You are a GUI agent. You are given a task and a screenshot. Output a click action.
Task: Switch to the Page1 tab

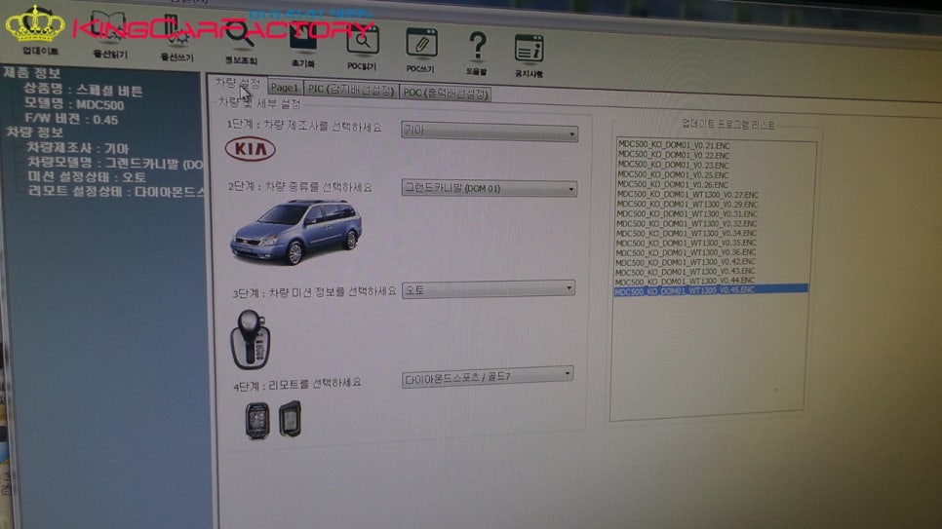285,87
